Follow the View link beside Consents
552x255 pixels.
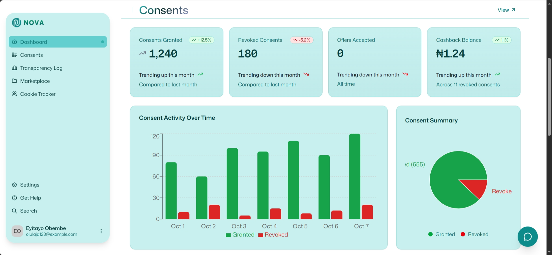[506, 10]
